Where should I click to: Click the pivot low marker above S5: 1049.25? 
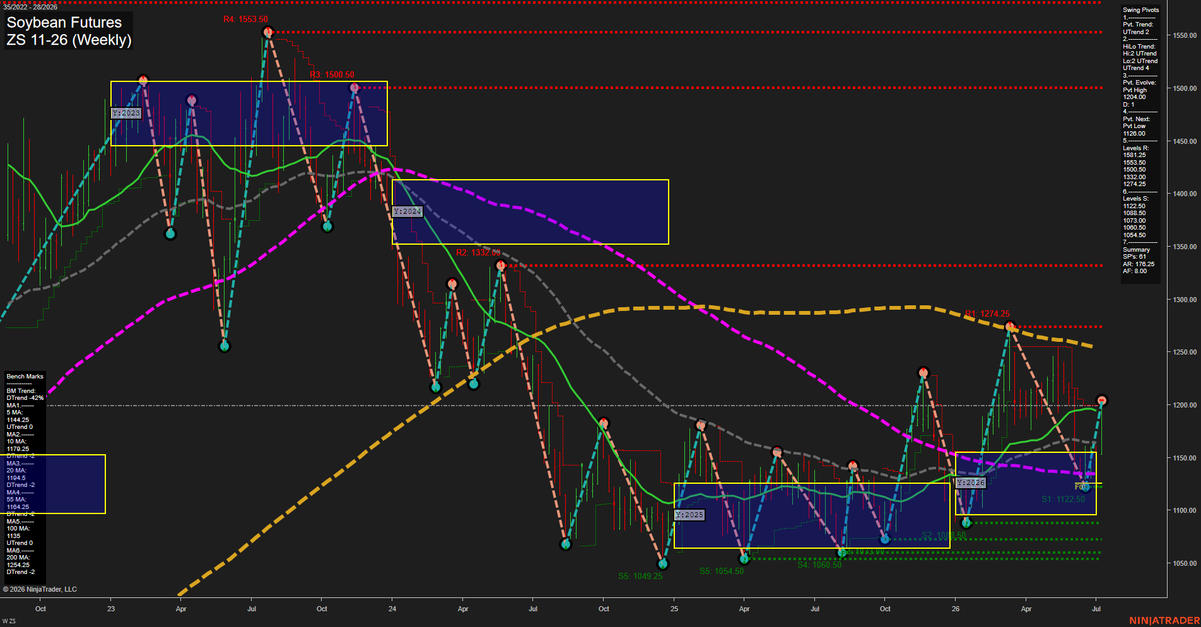pyautogui.click(x=663, y=563)
